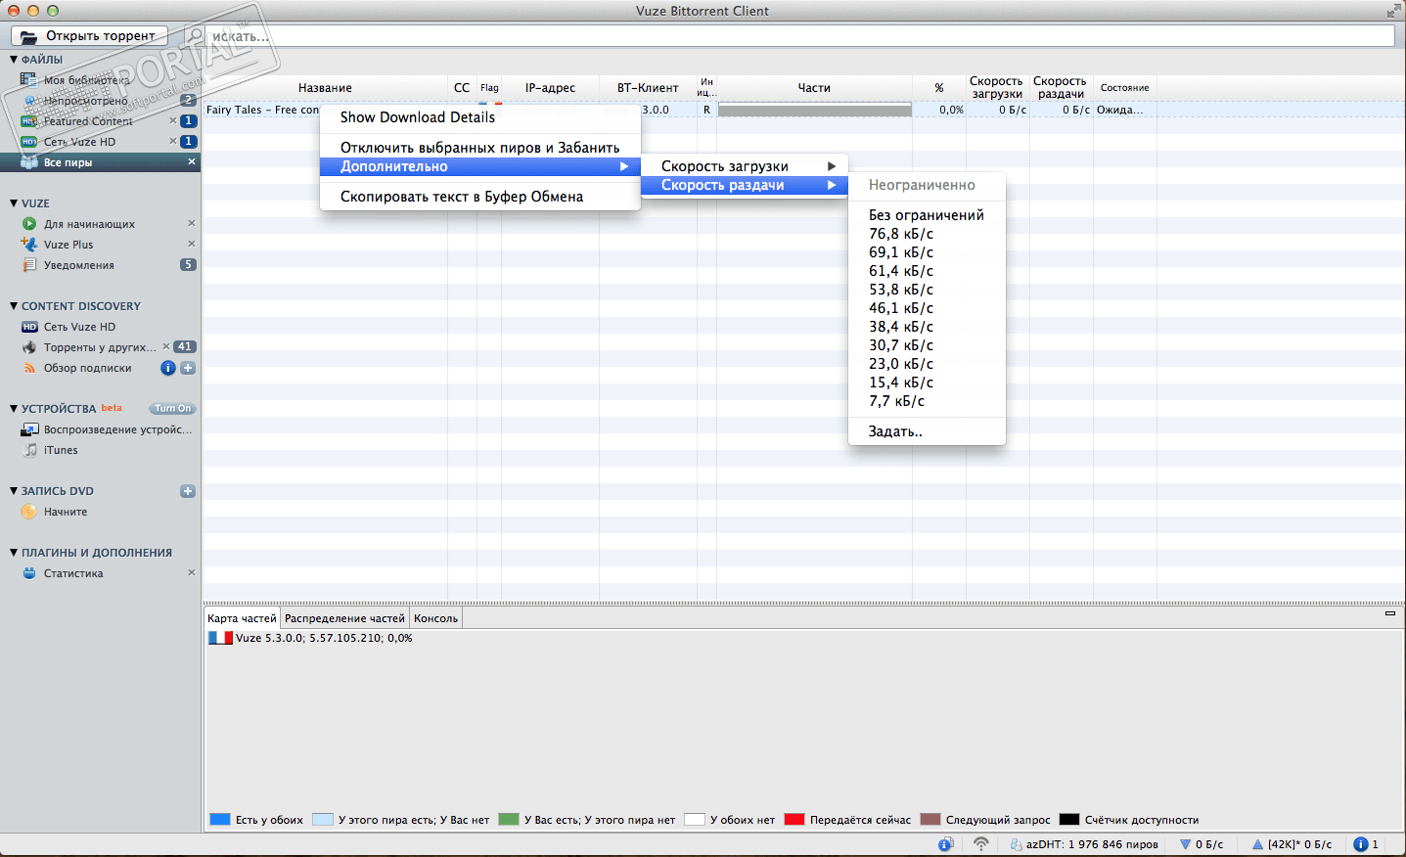Select Отключить выбранных пиров и Забанить
The image size is (1406, 857).
[480, 148]
